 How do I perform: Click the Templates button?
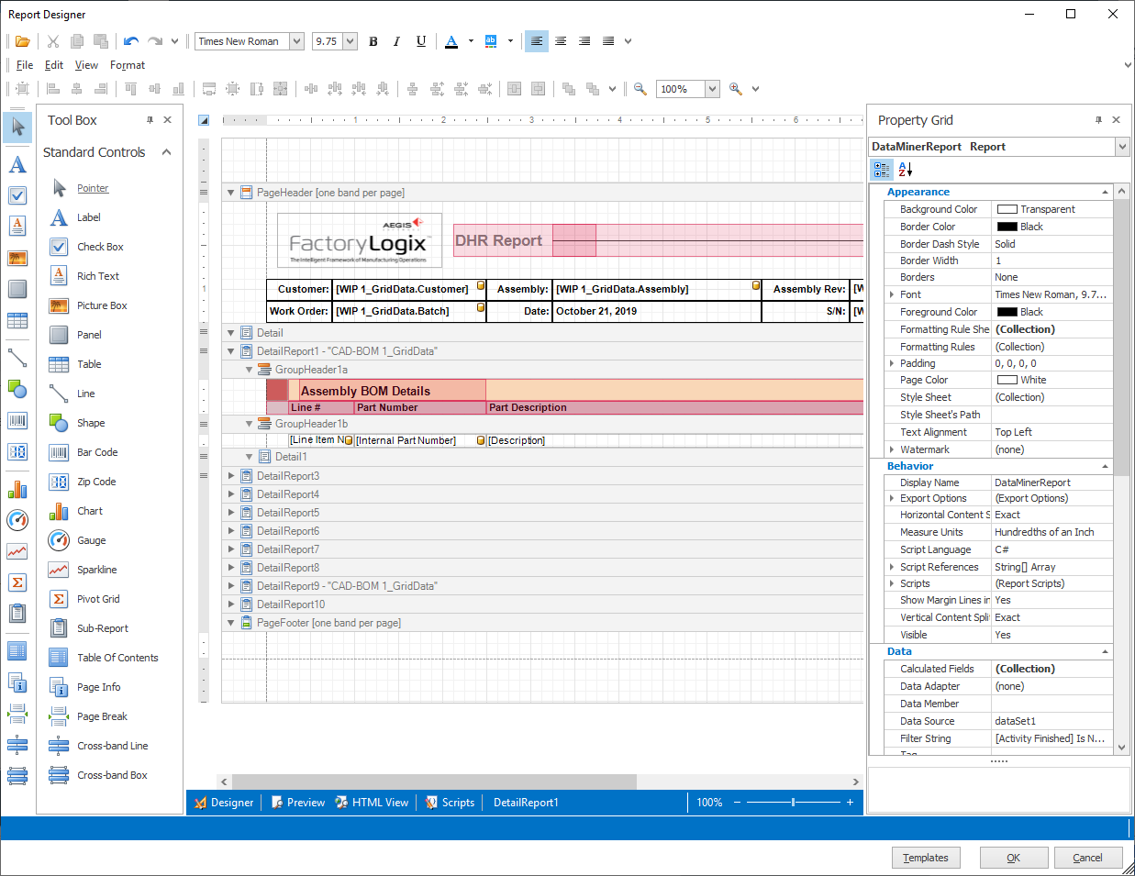tap(926, 858)
